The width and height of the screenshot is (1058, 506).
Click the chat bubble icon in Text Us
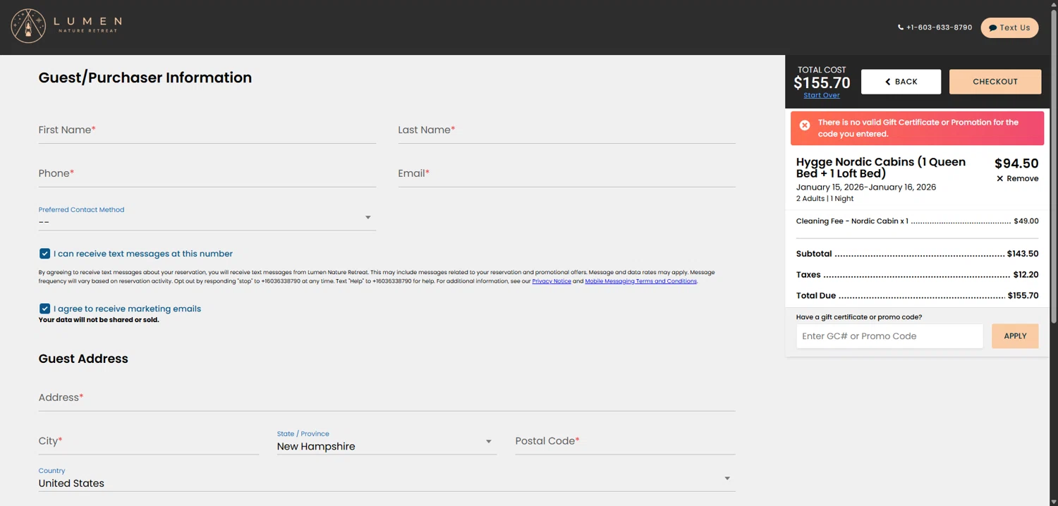[992, 28]
